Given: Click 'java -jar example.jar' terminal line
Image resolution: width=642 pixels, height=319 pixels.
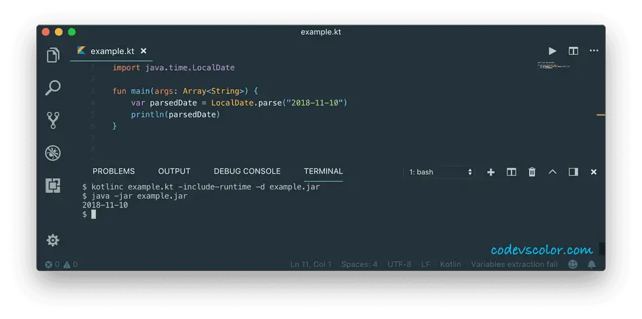Looking at the screenshot, I should pos(134,196).
